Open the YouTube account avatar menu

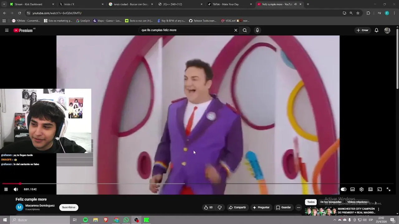coord(387,30)
